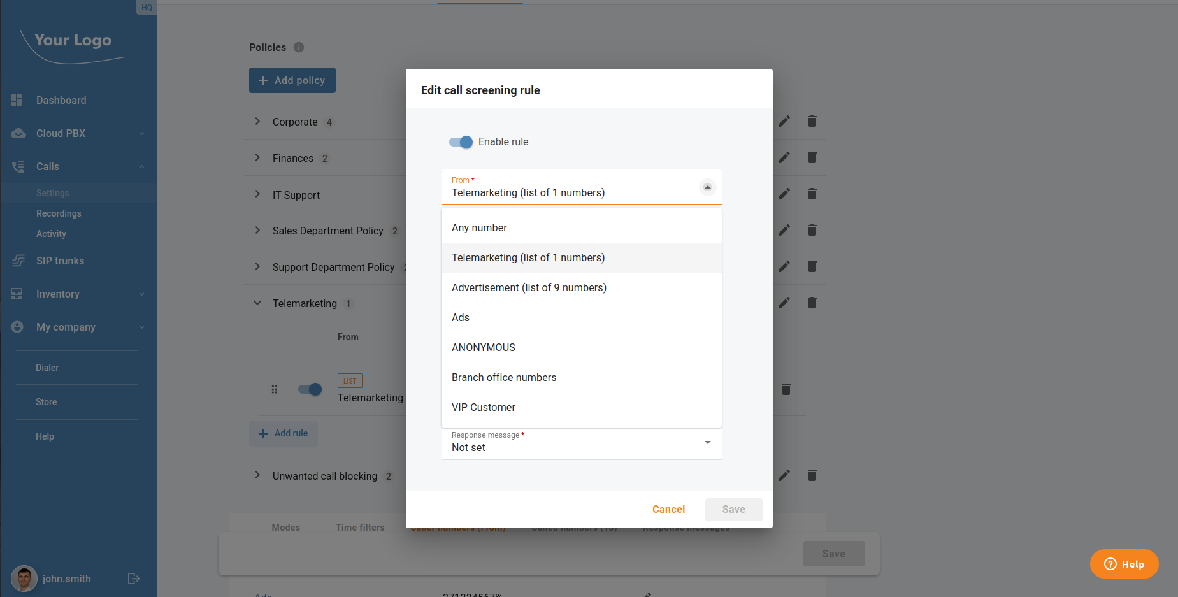Open the orange Help widget
This screenshot has width=1178, height=597.
1124,564
